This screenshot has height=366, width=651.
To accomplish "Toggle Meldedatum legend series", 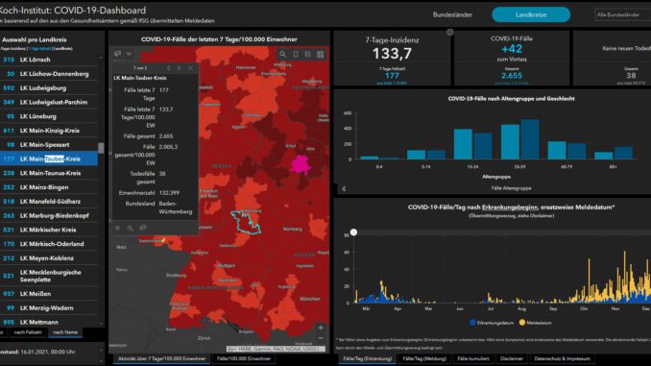I will click(535, 323).
